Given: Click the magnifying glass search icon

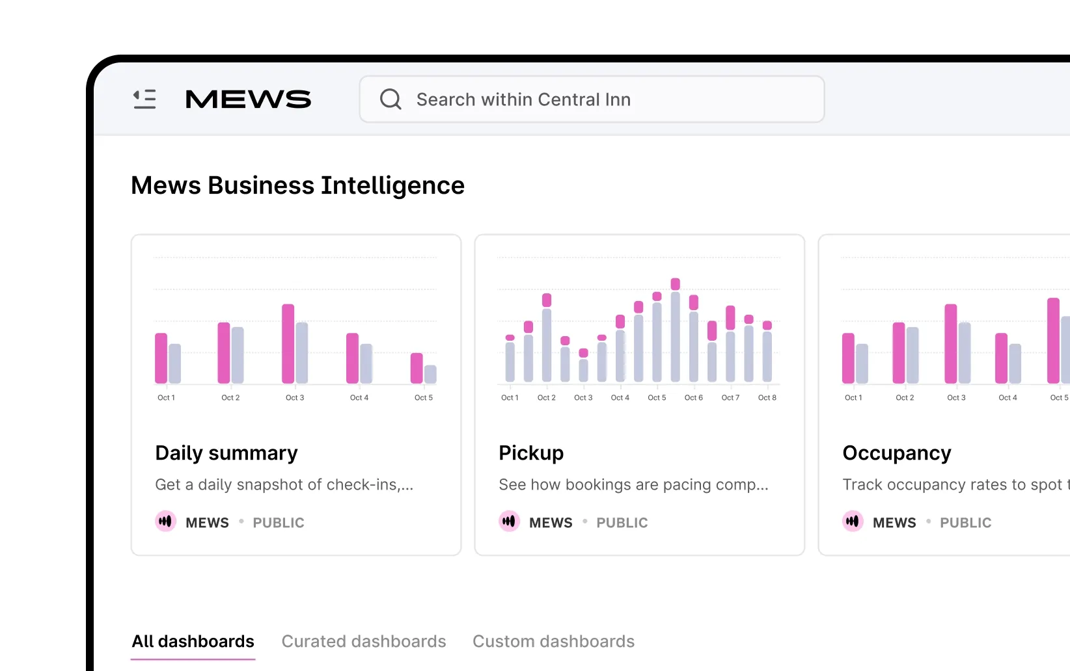Looking at the screenshot, I should (390, 99).
